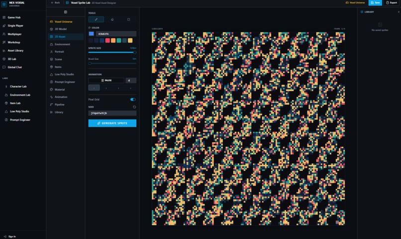Switch to the Portrait tool
401x239 pixels.
click(x=66, y=52)
